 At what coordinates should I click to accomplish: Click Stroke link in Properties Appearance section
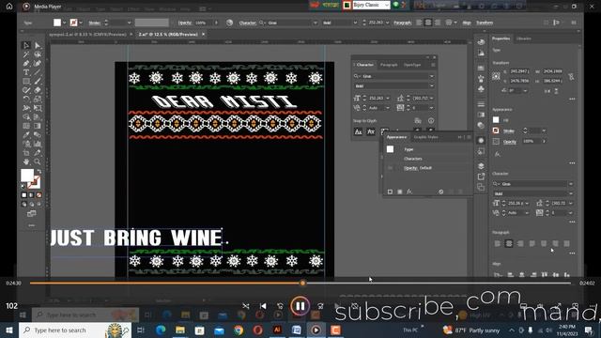[x=509, y=131]
